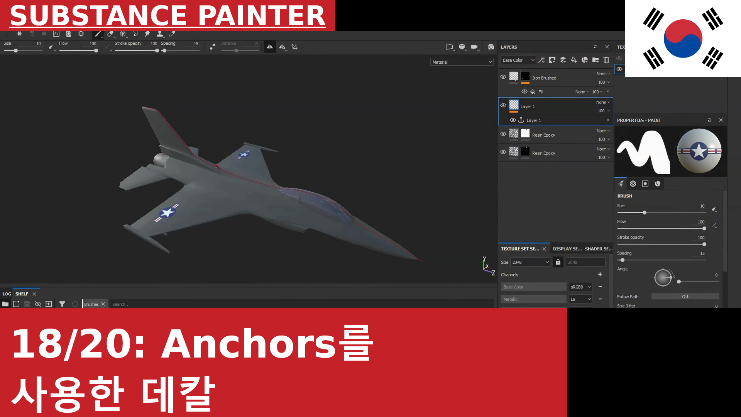Open Layer 1 opacity 100 dropdown
Viewport: 741px width, 417px height.
(x=604, y=111)
